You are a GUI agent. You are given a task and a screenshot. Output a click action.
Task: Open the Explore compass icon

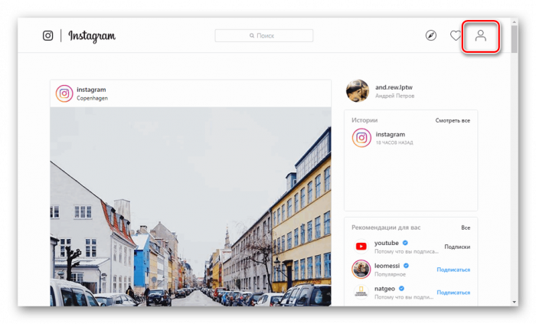(x=431, y=36)
